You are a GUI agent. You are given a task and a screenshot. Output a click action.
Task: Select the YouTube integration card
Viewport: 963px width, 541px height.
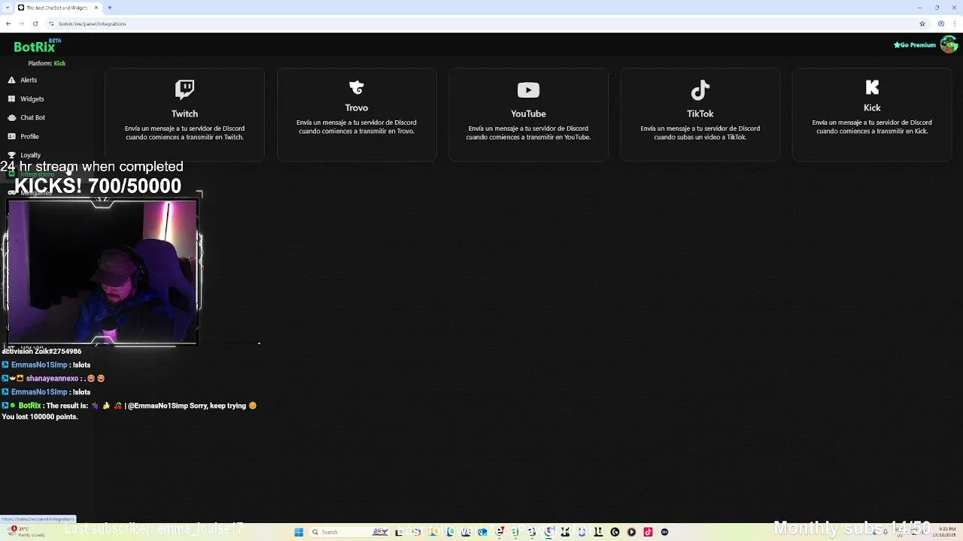[528, 114]
